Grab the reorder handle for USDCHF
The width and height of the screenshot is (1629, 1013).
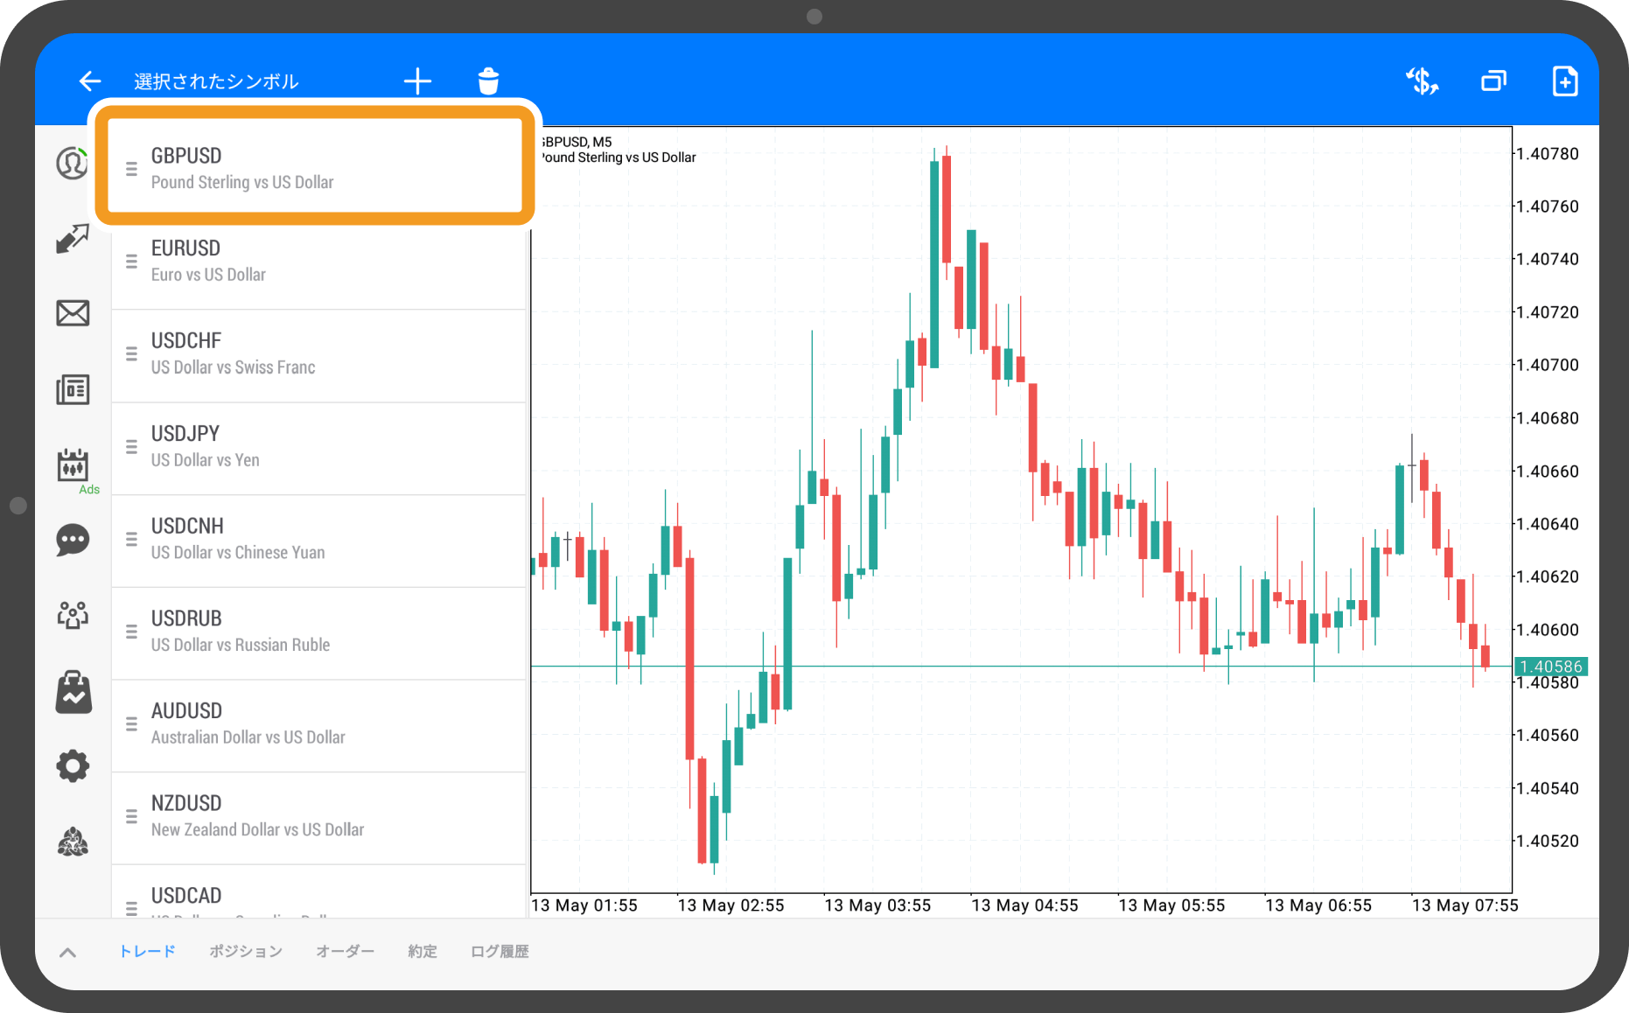click(131, 354)
